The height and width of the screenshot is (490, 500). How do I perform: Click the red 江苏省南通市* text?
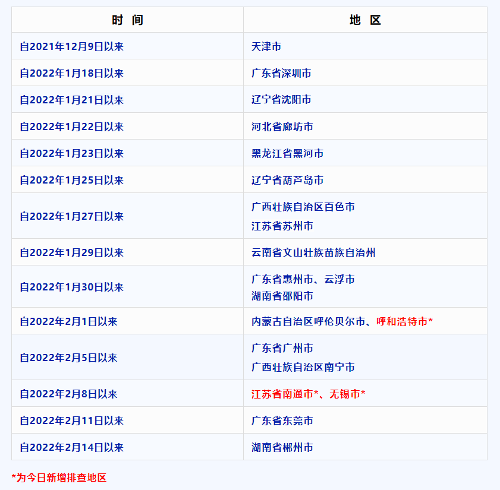point(285,394)
